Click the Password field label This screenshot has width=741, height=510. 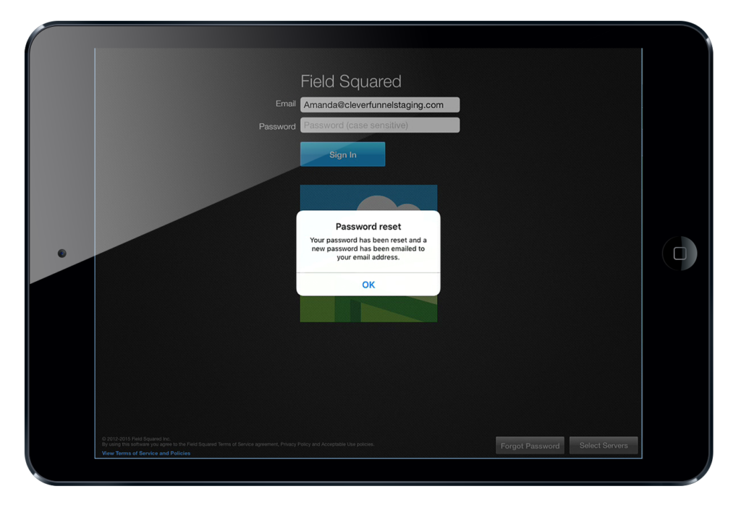click(x=276, y=126)
